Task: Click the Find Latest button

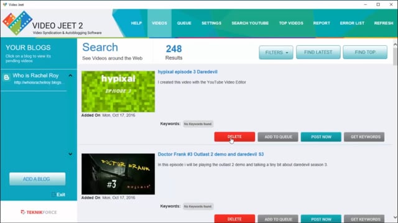Action: click(x=318, y=52)
